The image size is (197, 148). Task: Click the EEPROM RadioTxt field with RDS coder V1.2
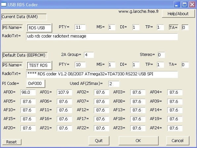(102, 74)
